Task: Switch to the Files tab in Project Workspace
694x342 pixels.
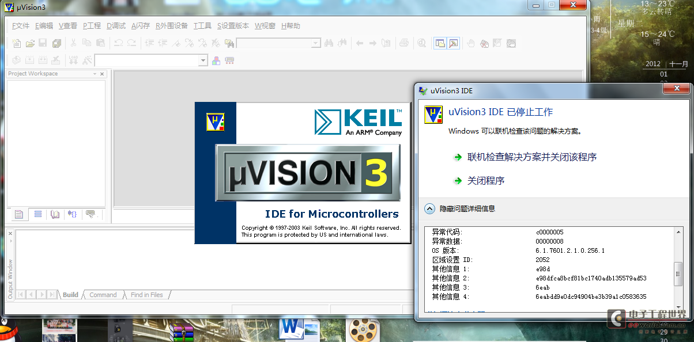Action: point(19,215)
